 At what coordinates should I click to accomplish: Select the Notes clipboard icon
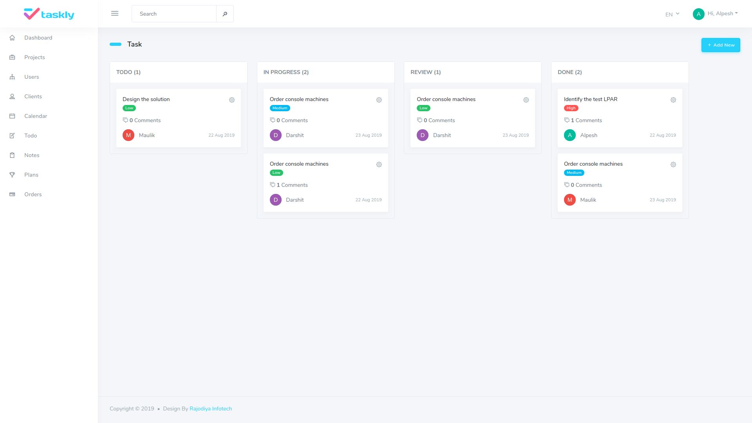click(x=12, y=155)
